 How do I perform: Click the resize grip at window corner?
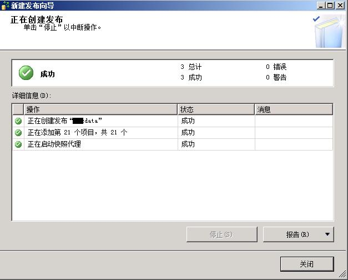(x=342, y=275)
